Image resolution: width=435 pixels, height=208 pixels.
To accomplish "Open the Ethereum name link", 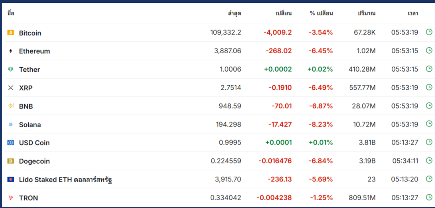I will (x=34, y=51).
